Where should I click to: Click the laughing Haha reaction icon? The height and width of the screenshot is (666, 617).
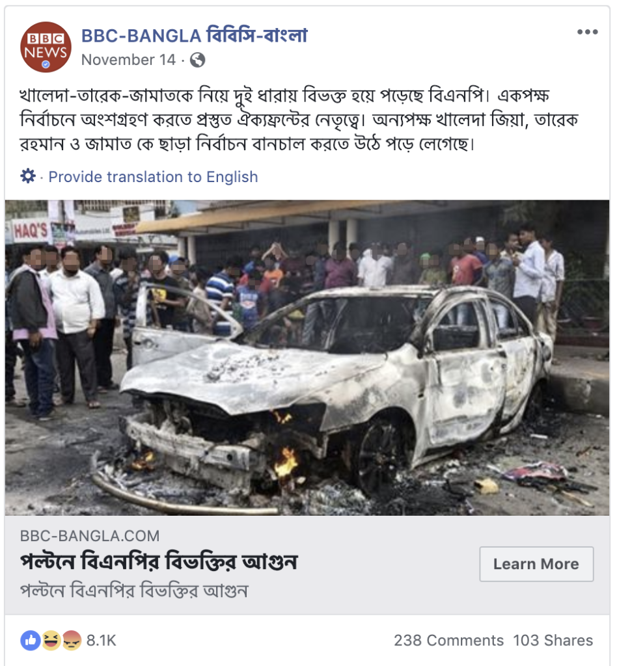(51, 641)
